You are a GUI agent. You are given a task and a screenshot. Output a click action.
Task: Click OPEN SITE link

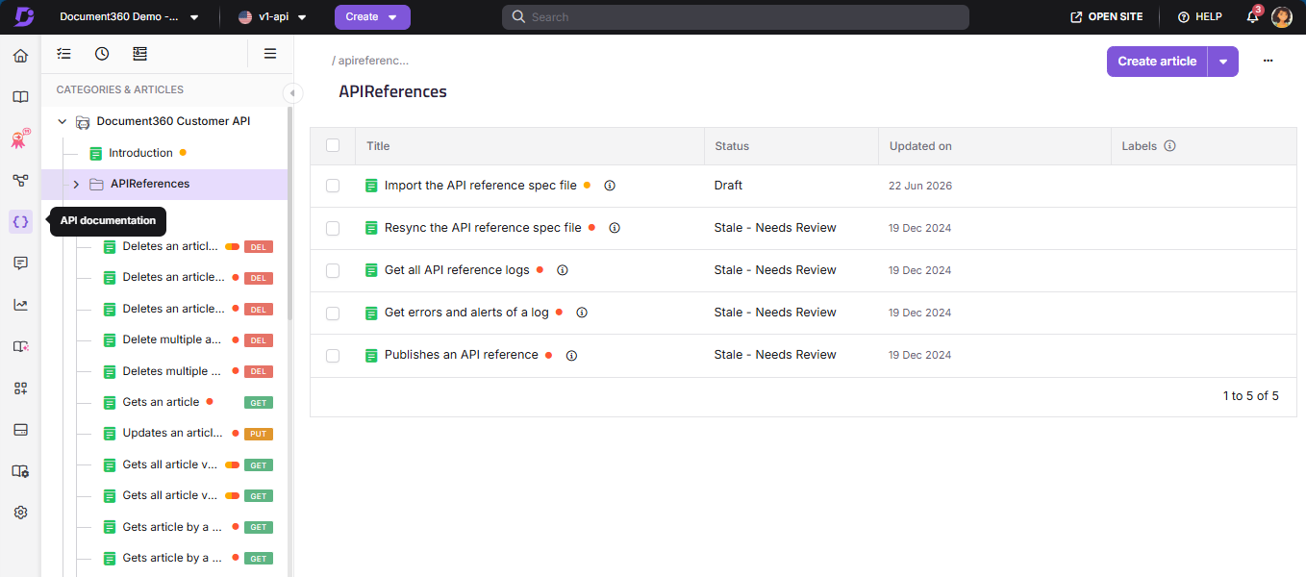(x=1109, y=17)
